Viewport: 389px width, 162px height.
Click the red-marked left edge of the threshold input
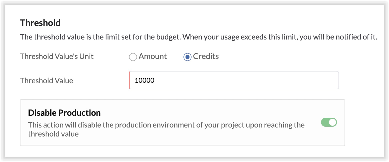coord(130,80)
